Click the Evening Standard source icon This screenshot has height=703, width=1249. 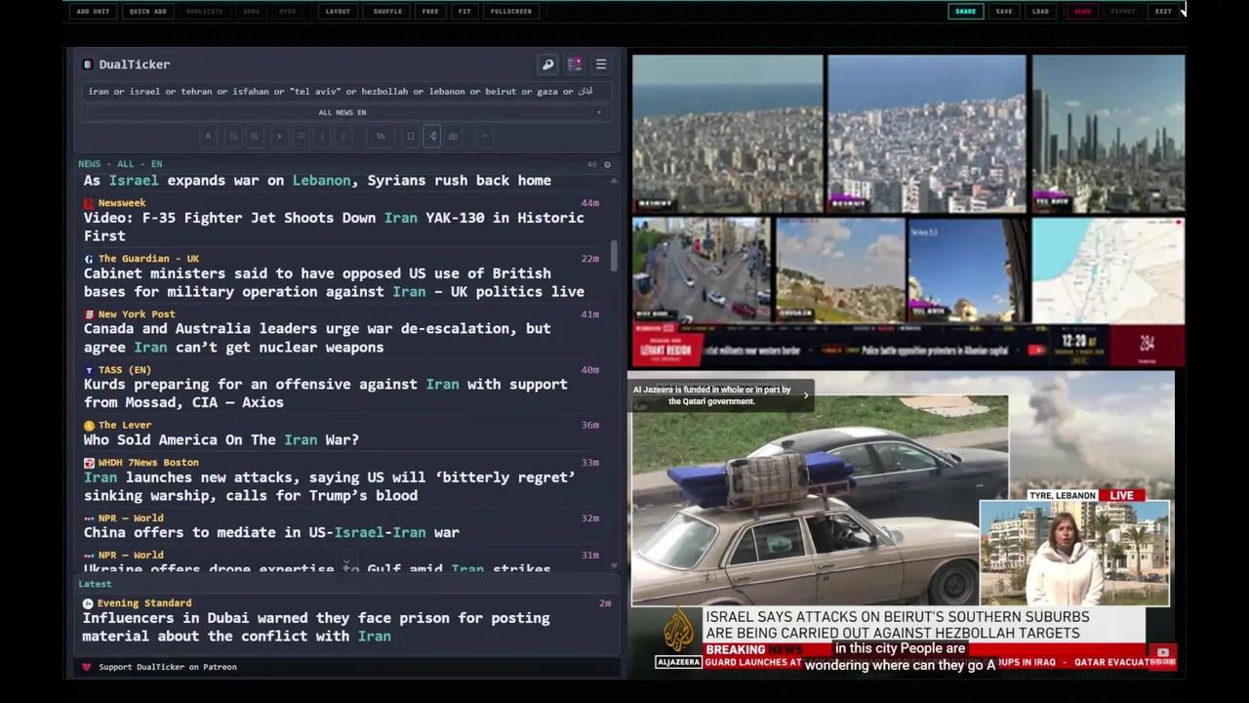coord(88,603)
